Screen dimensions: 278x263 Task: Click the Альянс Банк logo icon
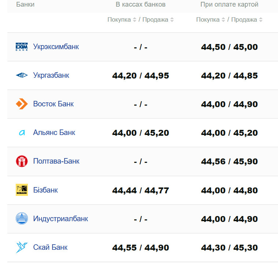tap(22, 133)
